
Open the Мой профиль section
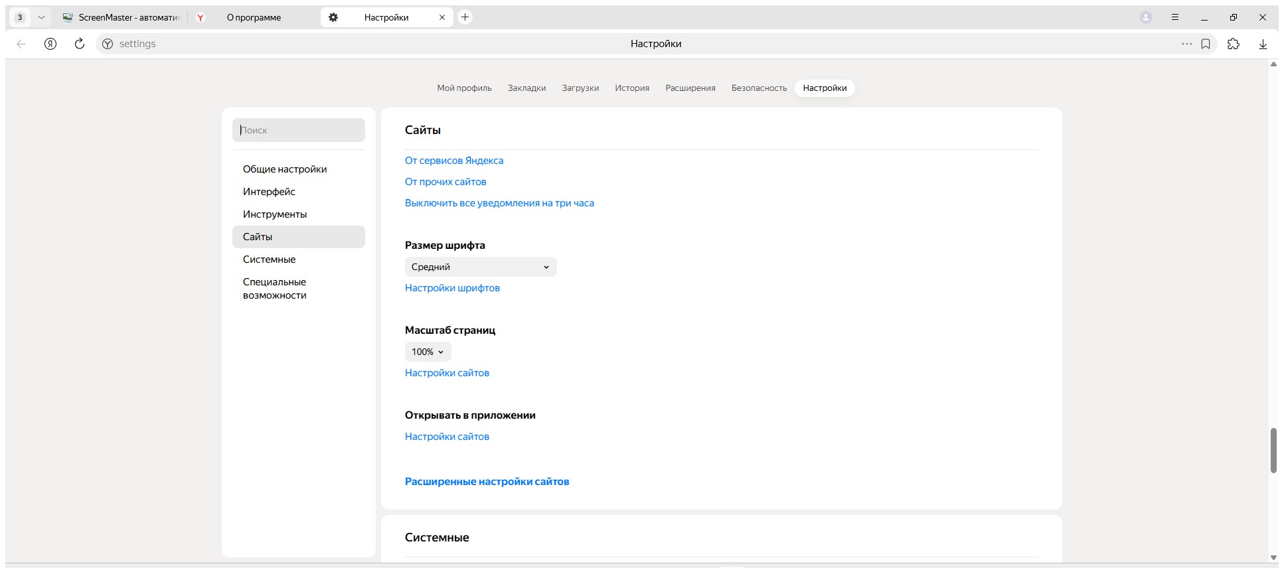point(464,88)
